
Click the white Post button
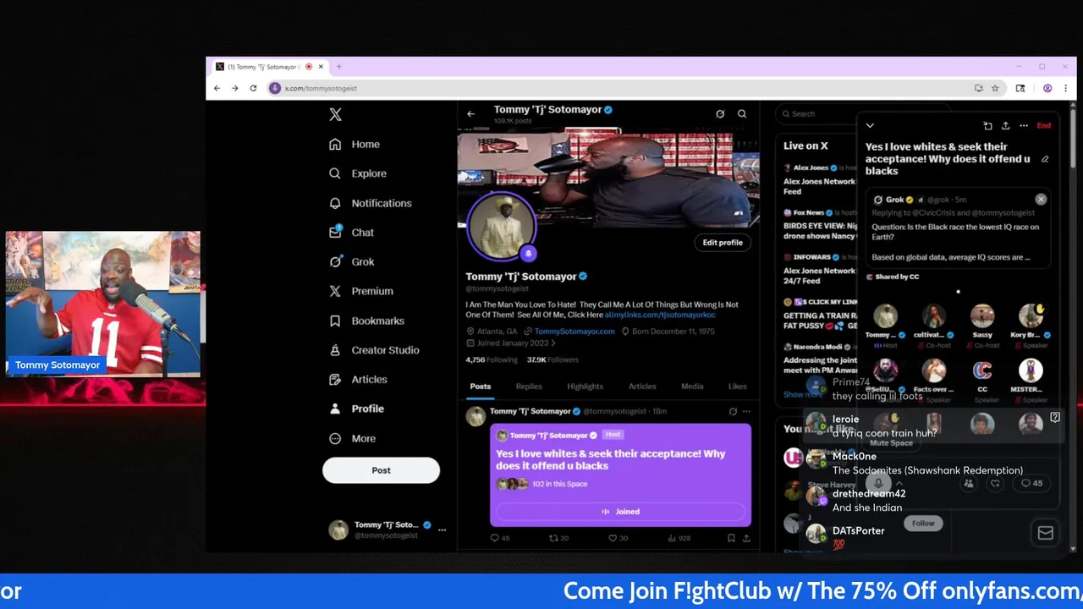click(x=381, y=470)
